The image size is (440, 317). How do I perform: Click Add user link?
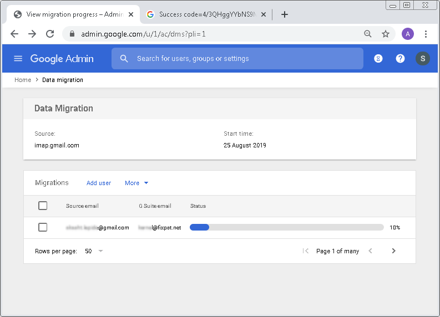tap(99, 183)
